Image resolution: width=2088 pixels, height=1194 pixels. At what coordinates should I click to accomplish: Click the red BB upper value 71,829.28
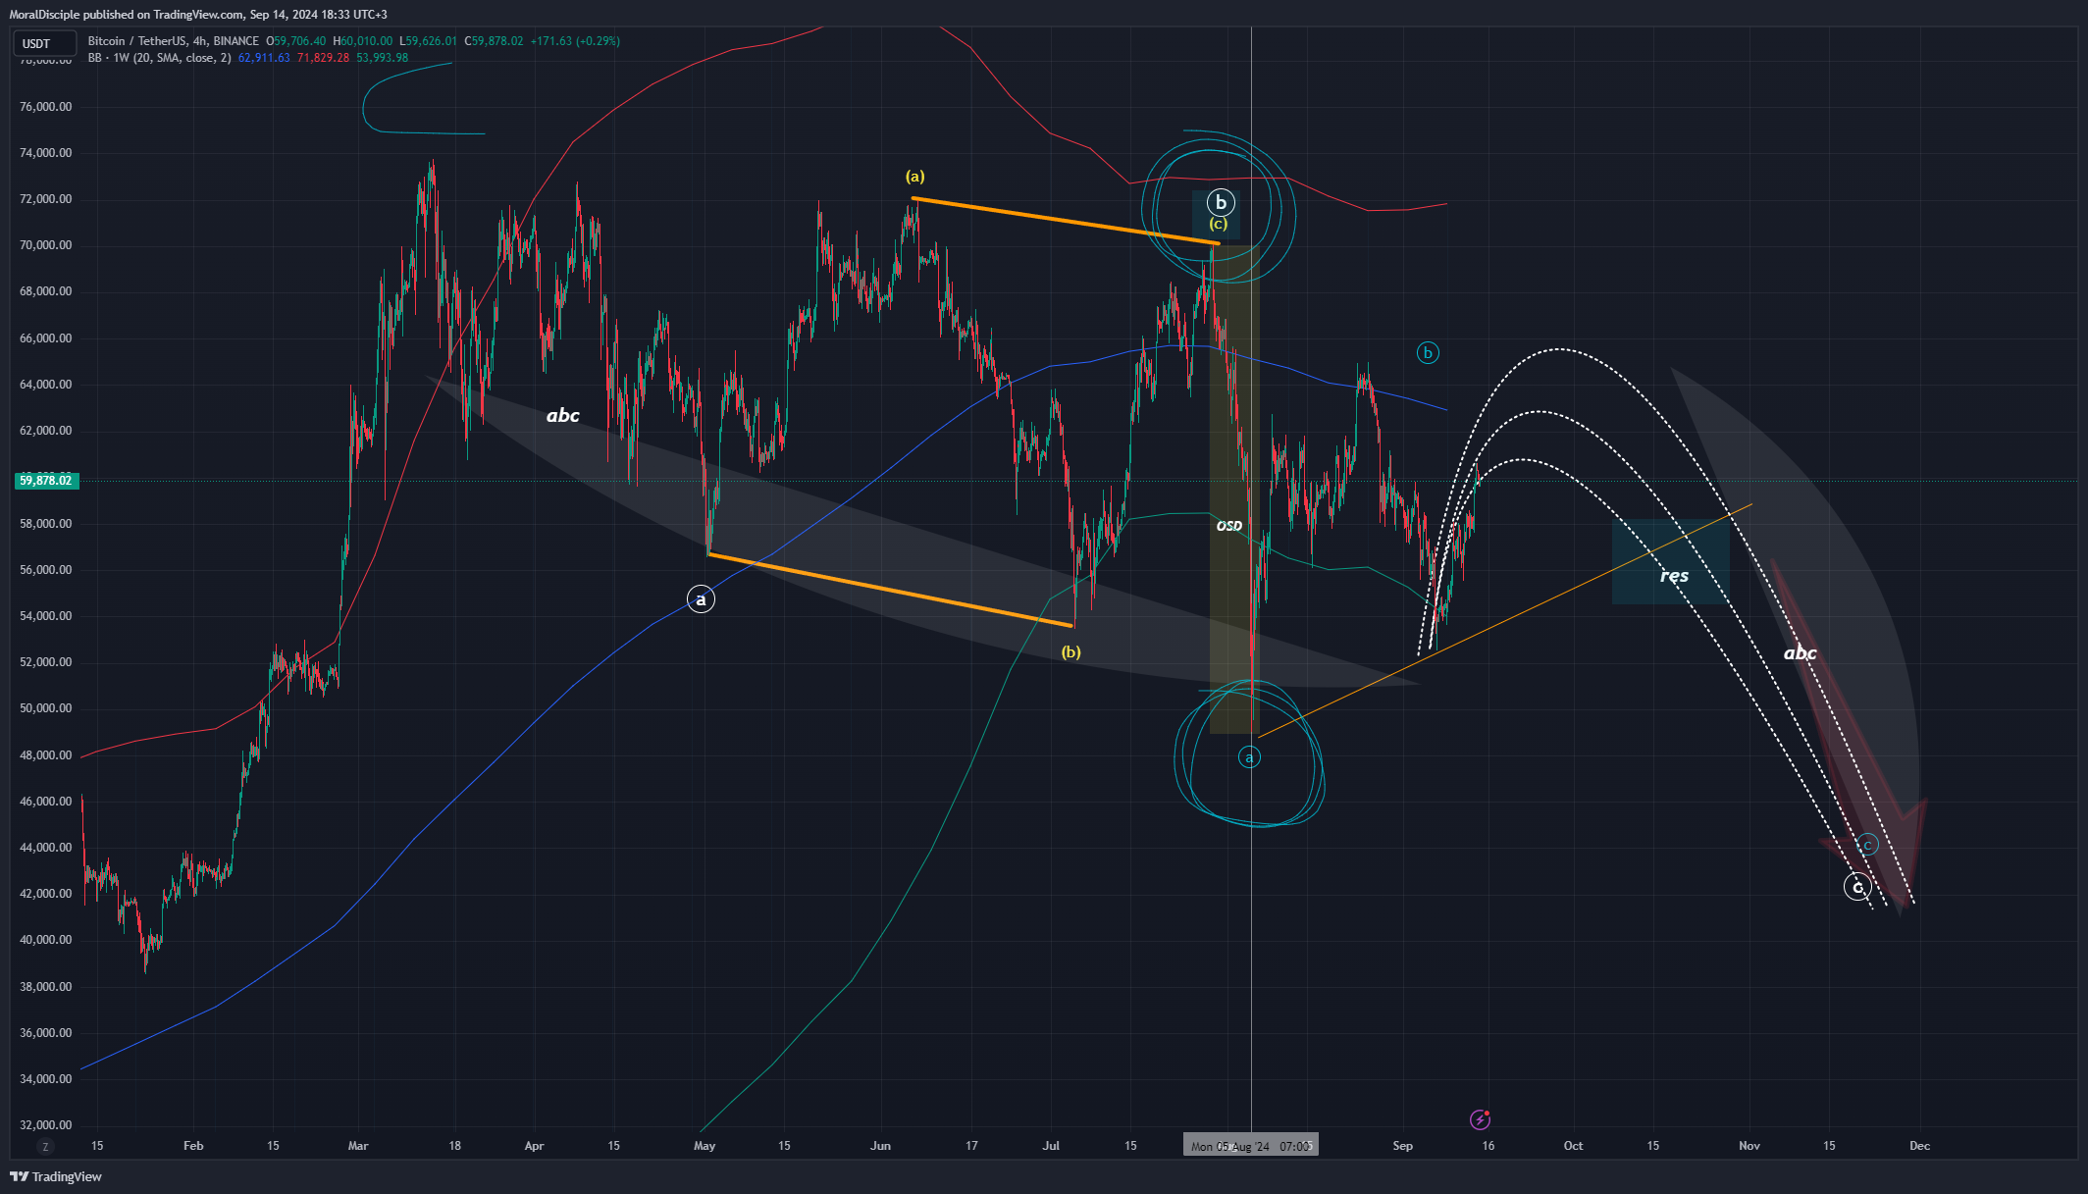tap(323, 58)
